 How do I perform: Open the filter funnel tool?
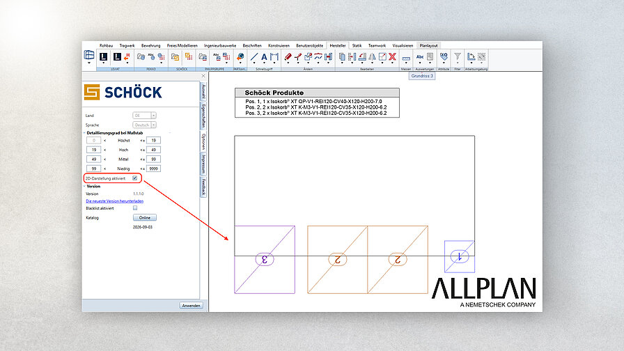(x=458, y=56)
